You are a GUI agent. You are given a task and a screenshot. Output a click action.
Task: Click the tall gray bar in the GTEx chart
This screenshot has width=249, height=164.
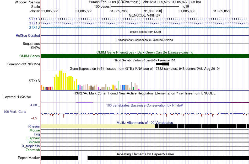(x=132, y=86)
